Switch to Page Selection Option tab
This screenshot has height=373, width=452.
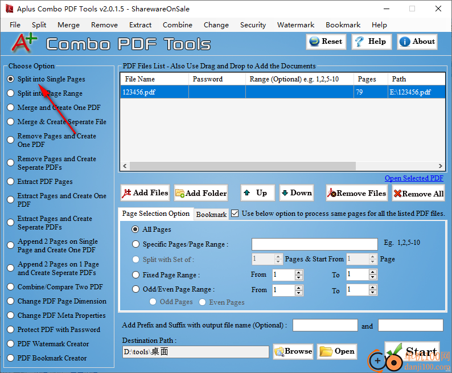pos(156,214)
